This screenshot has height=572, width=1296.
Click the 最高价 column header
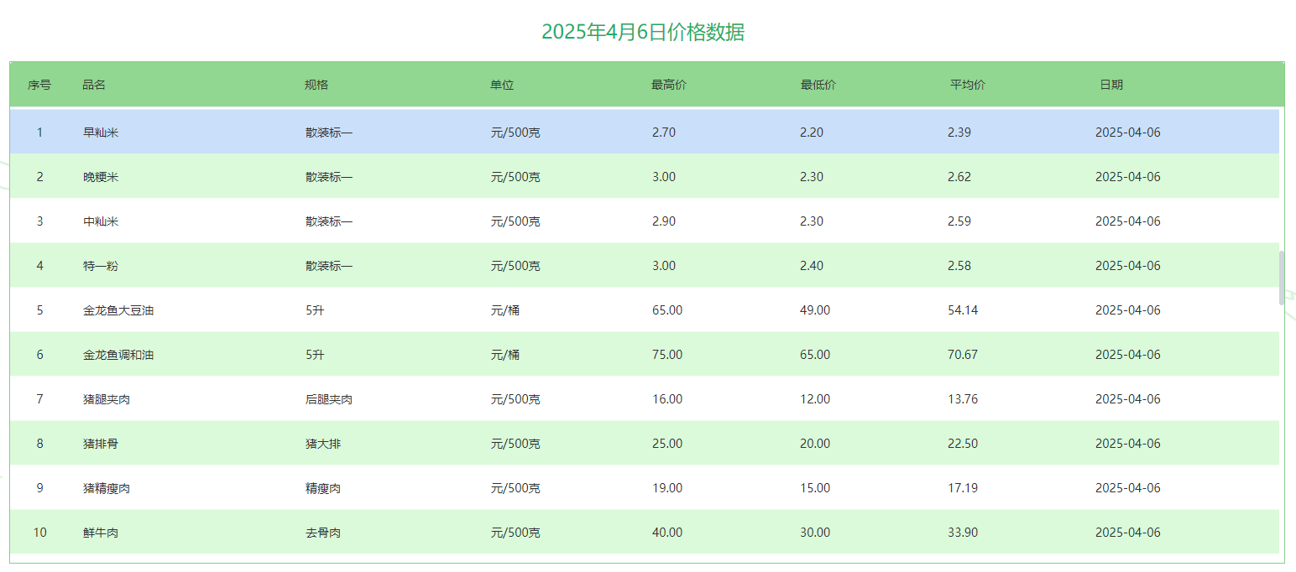click(x=669, y=85)
